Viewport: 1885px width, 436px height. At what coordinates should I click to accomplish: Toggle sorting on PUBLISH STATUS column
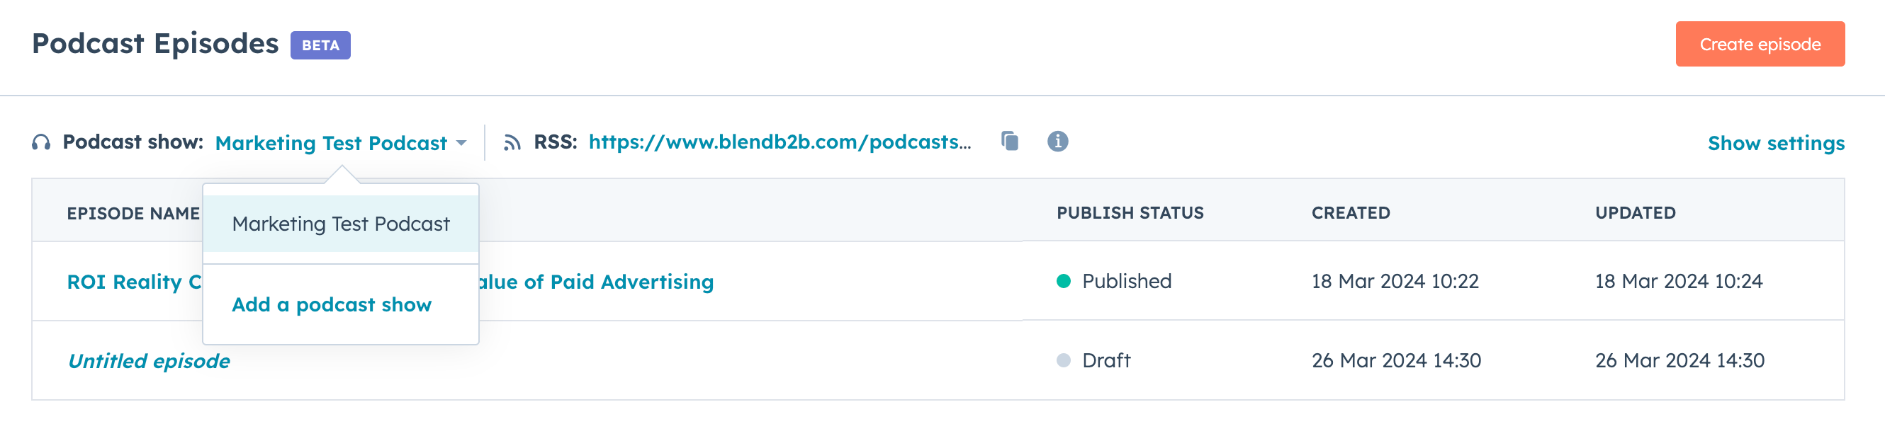click(1130, 212)
